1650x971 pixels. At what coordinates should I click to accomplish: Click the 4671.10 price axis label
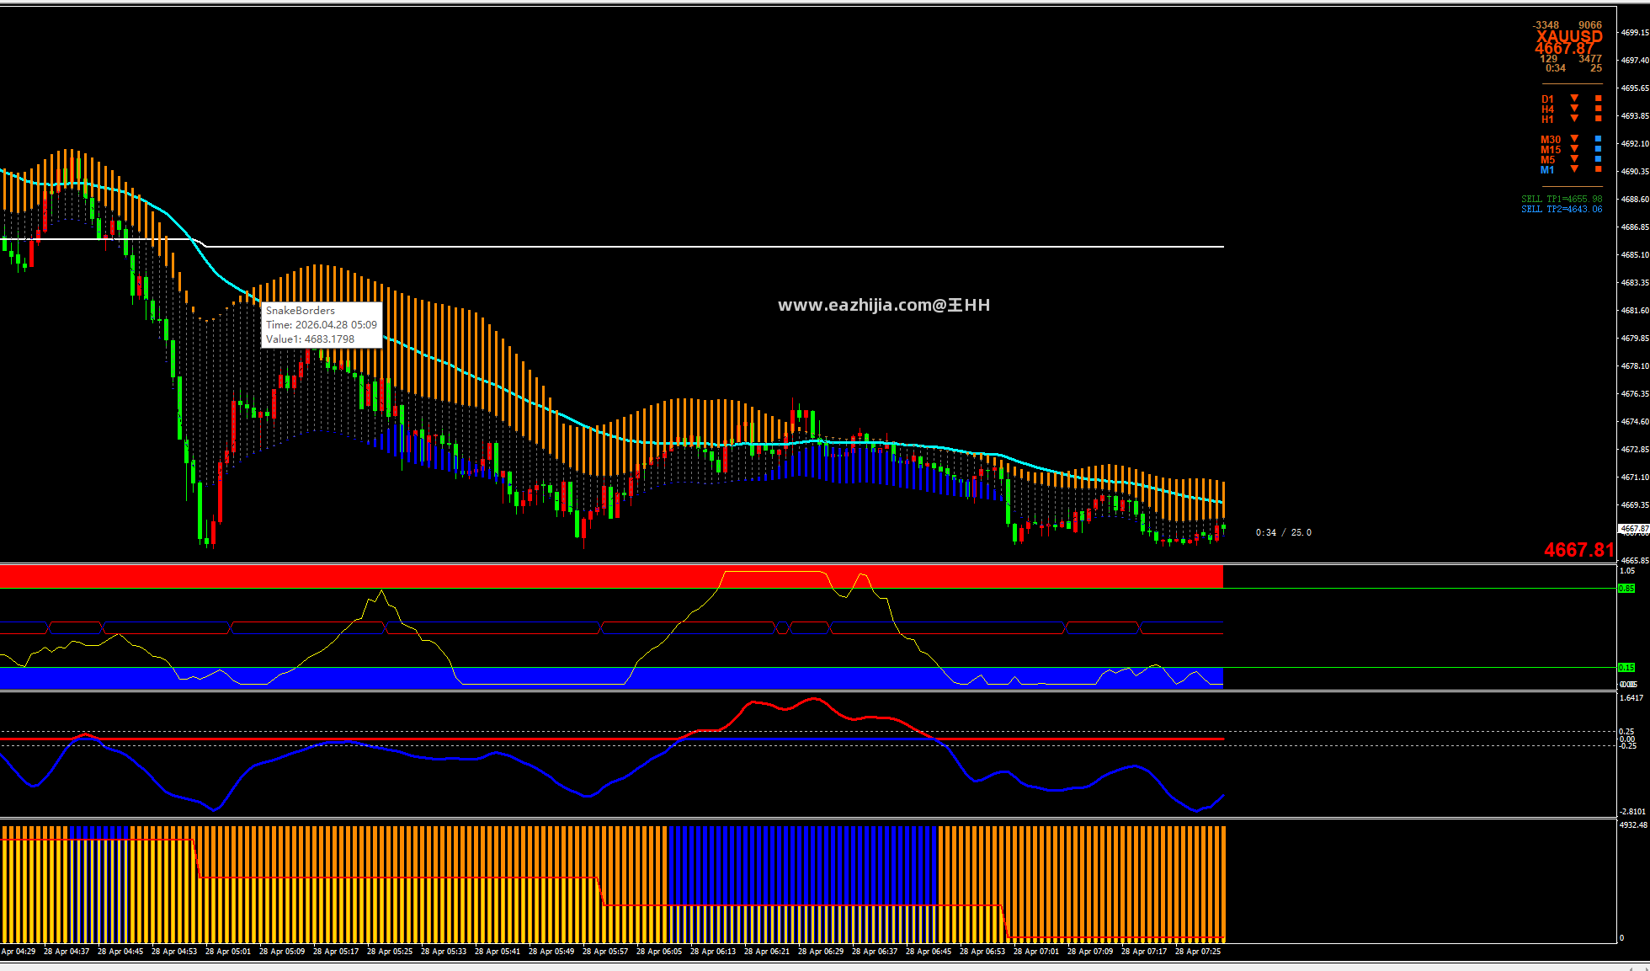[1635, 477]
